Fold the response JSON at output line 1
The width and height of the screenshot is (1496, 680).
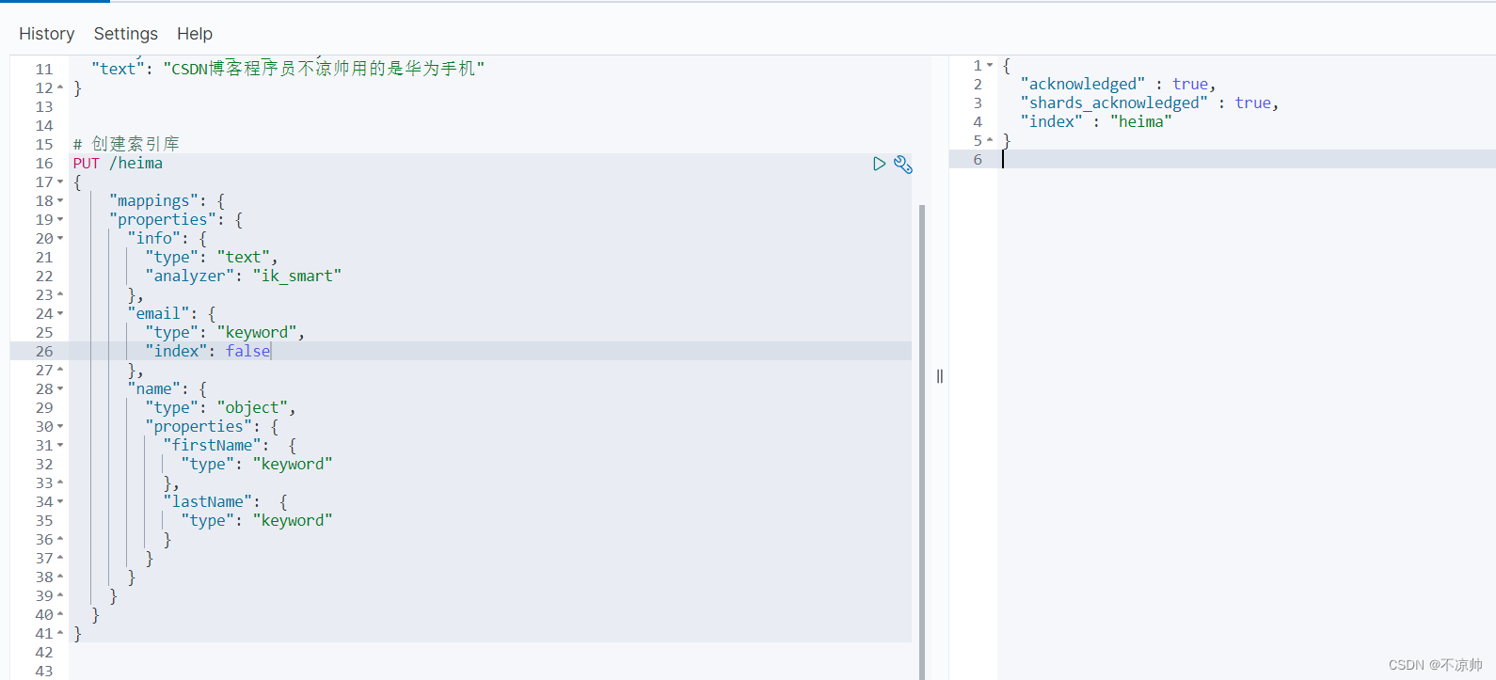pyautogui.click(x=990, y=65)
